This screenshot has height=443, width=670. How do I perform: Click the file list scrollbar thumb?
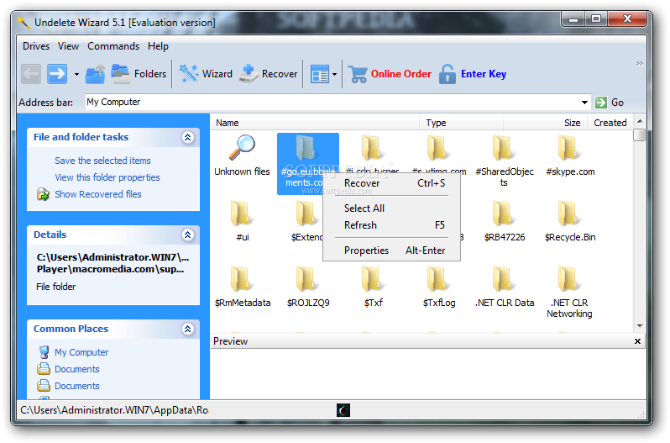640,134
